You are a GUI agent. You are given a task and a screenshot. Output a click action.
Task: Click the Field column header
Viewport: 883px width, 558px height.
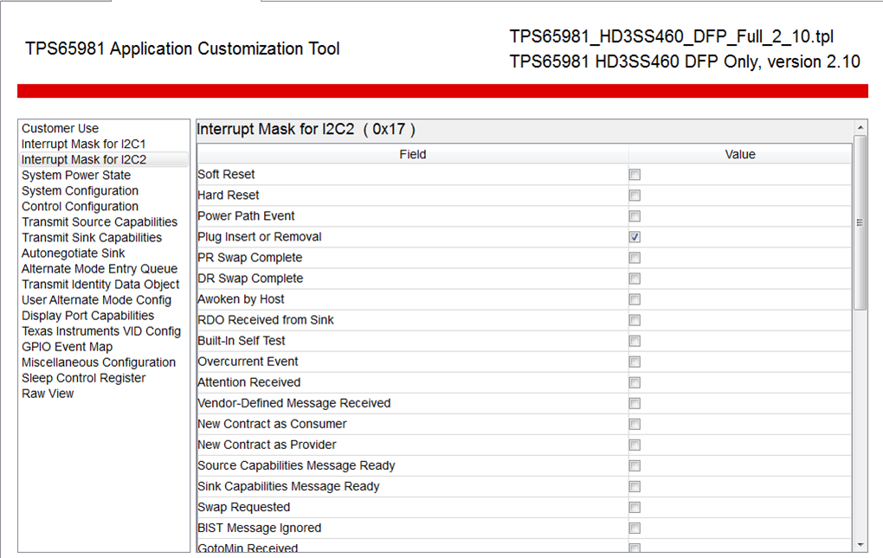413,155
